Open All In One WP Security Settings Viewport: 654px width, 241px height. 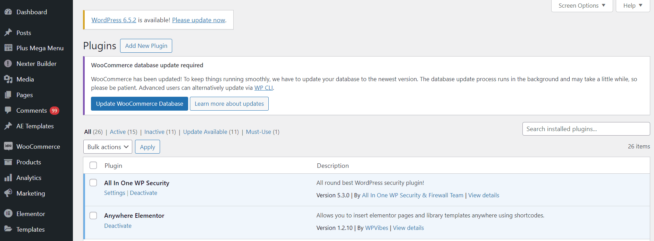coord(115,193)
